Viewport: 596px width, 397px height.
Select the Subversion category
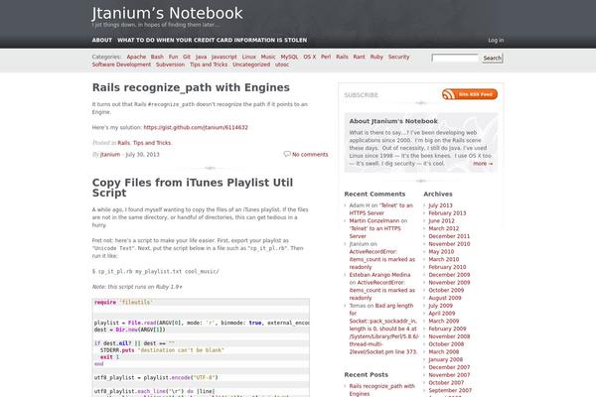tap(170, 65)
